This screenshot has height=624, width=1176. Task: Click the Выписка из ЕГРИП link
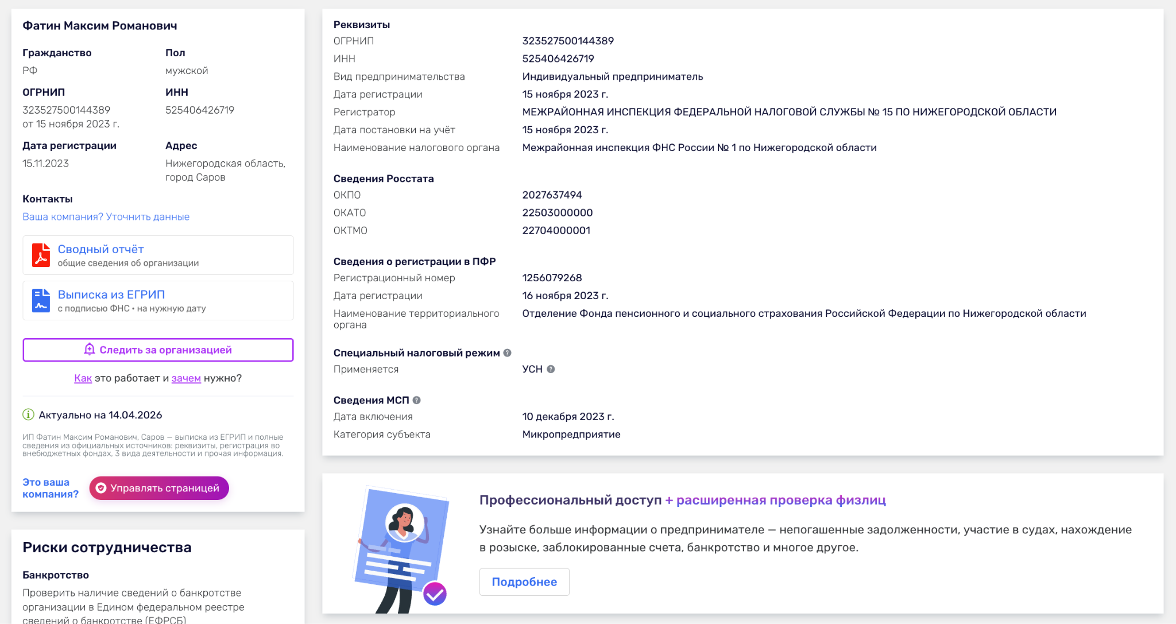111,294
